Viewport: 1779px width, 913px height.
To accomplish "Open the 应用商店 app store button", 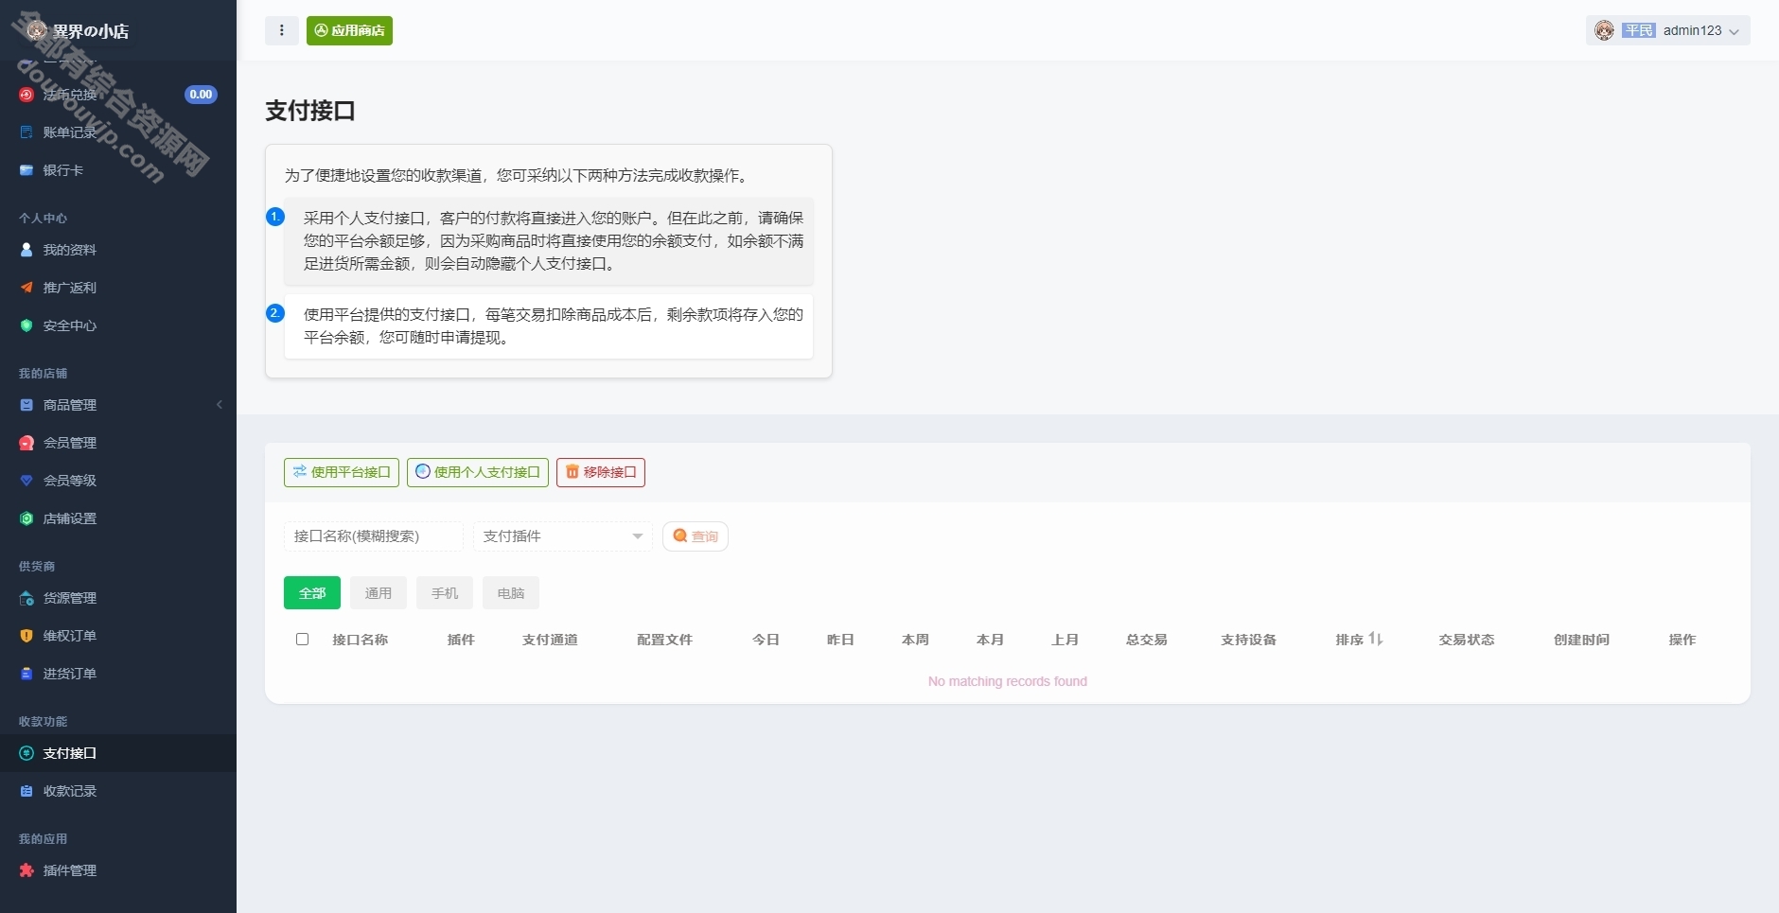I will click(349, 30).
